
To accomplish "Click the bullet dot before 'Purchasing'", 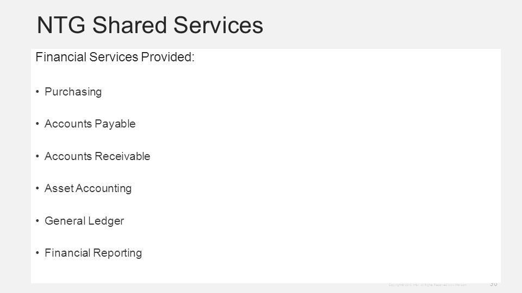I will 38,91.
